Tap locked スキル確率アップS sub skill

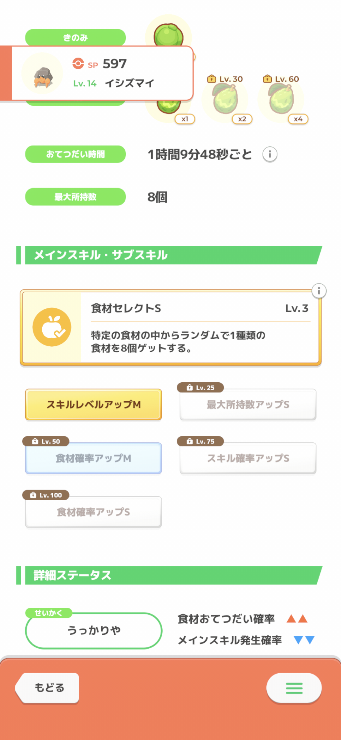(x=248, y=458)
